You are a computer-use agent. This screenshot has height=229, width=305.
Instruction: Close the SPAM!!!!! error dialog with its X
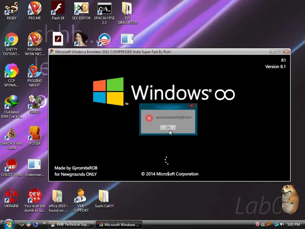(x=192, y=106)
